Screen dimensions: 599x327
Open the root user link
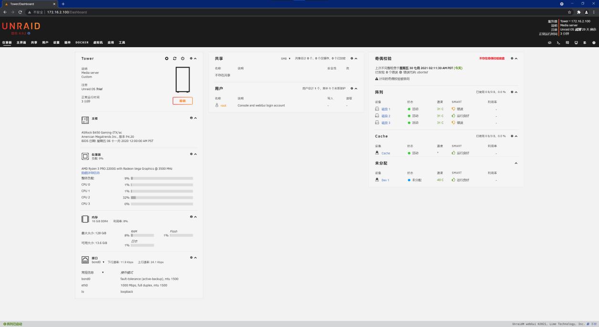223,105
